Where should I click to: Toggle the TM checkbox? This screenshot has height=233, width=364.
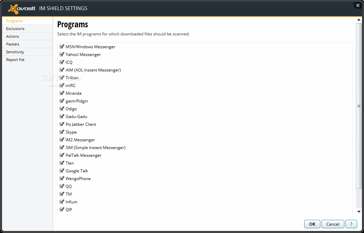[62, 194]
